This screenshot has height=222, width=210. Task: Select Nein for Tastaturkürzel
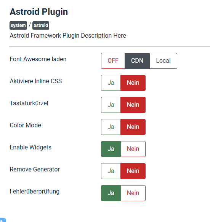133,105
